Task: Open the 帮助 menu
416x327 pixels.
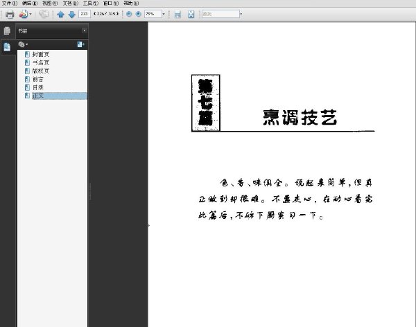Action: pos(131,3)
